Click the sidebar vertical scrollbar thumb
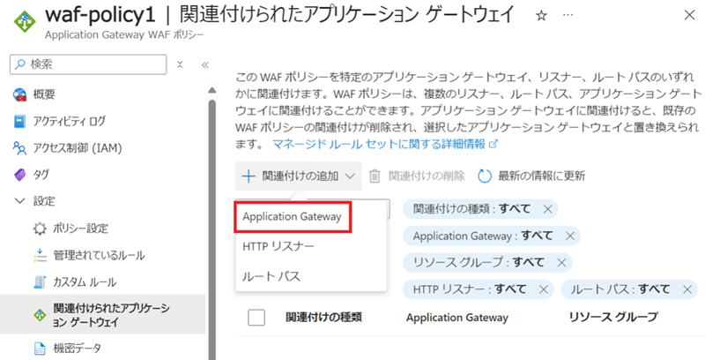The width and height of the screenshot is (705, 360). point(212,229)
